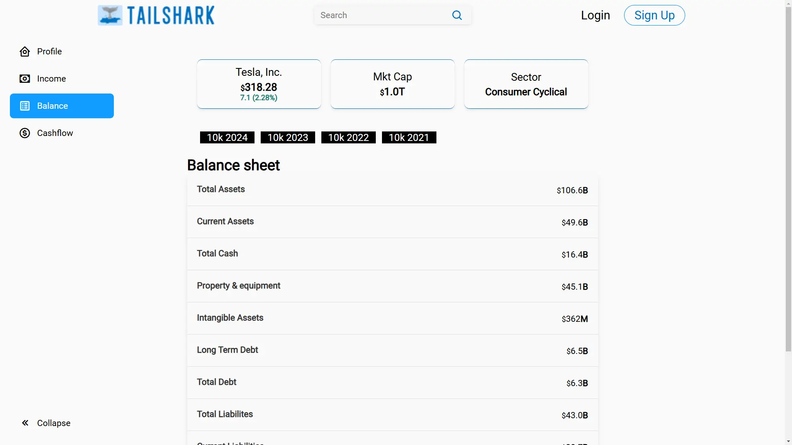Click the $45.1B value

[575, 287]
